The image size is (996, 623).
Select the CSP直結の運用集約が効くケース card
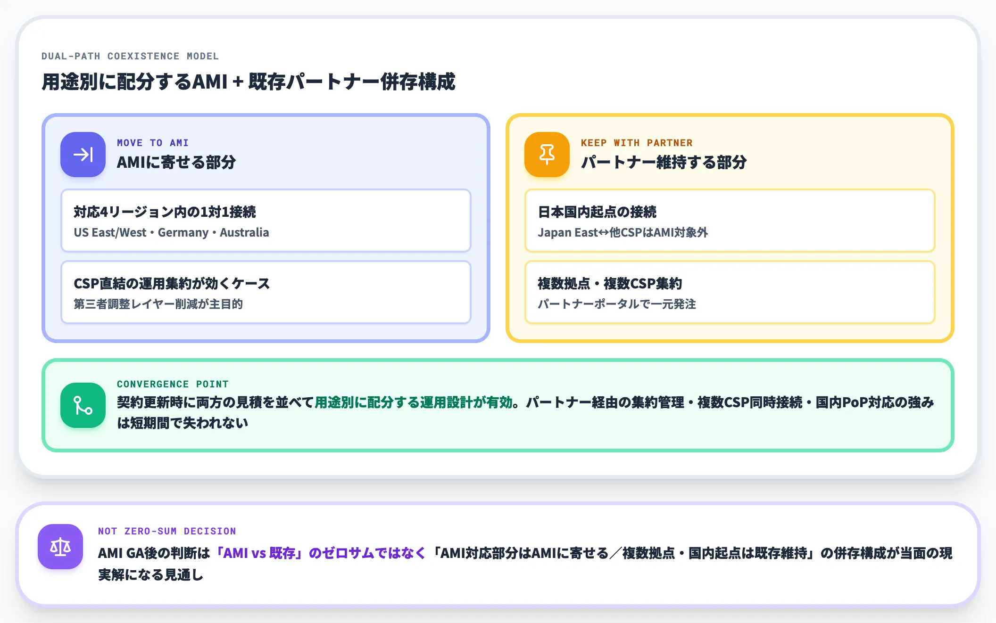pyautogui.click(x=266, y=292)
